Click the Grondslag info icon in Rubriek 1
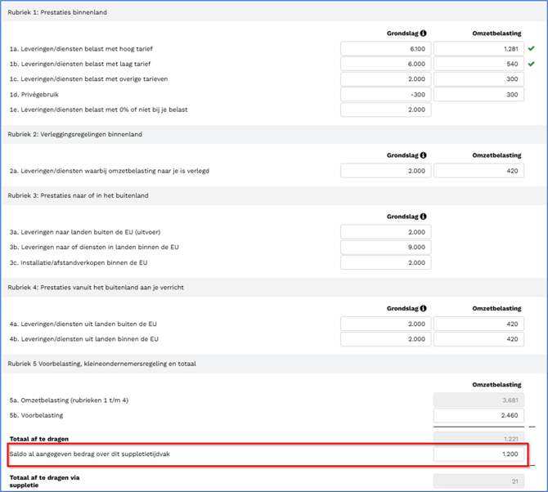This screenshot has width=548, height=492. click(x=423, y=34)
